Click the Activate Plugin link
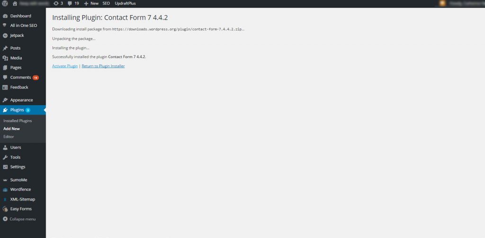The height and width of the screenshot is (238, 485). pos(65,66)
